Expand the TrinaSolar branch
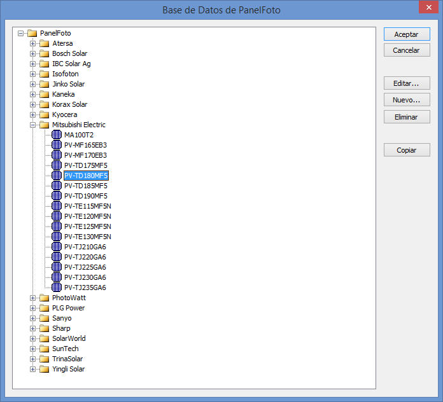The image size is (443, 402). [x=32, y=359]
